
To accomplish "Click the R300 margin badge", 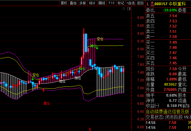I will pyautogui.click(x=152, y=4).
